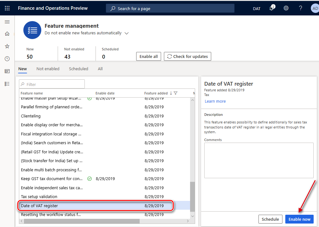
Task: Open Favorites star in sidebar
Action: [7, 46]
